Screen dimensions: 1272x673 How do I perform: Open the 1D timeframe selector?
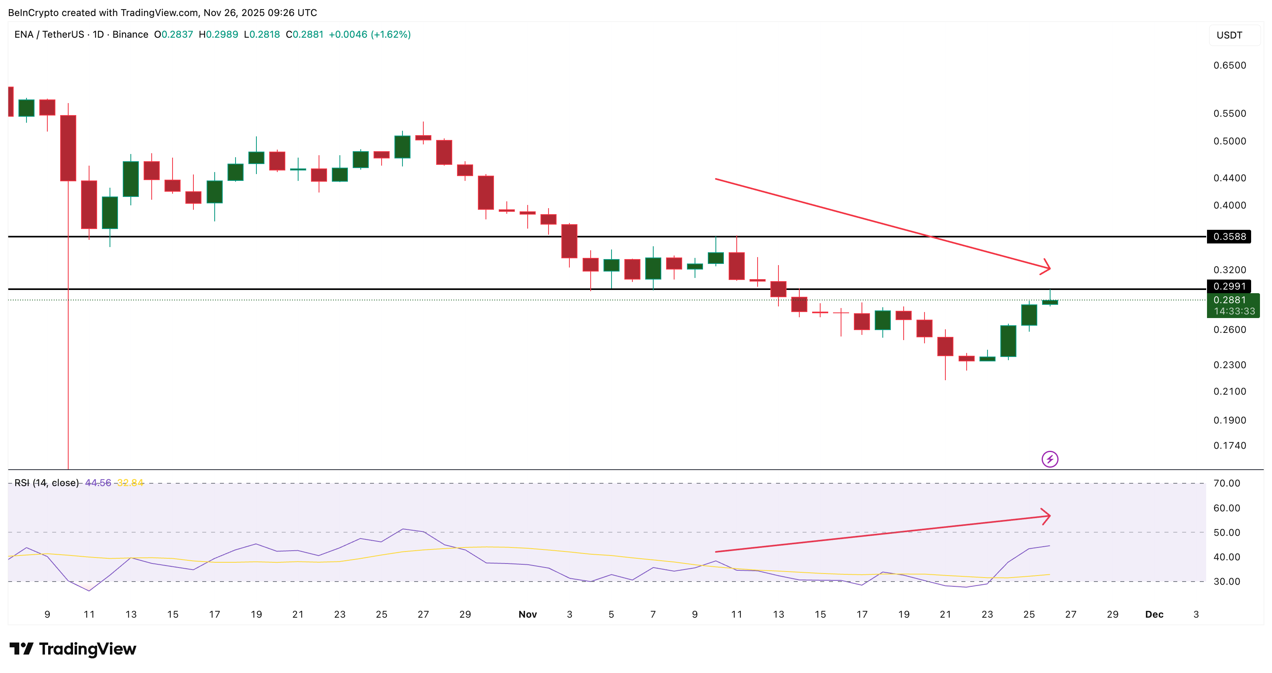(x=98, y=34)
